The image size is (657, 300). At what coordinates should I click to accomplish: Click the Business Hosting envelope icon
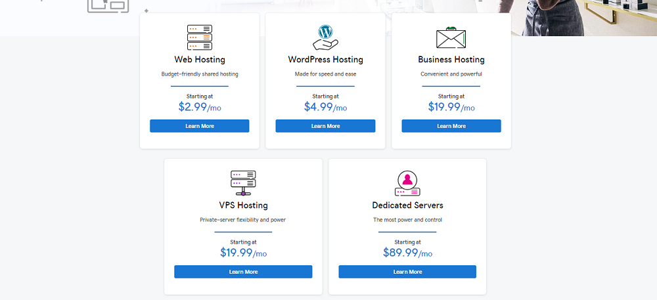click(x=451, y=38)
